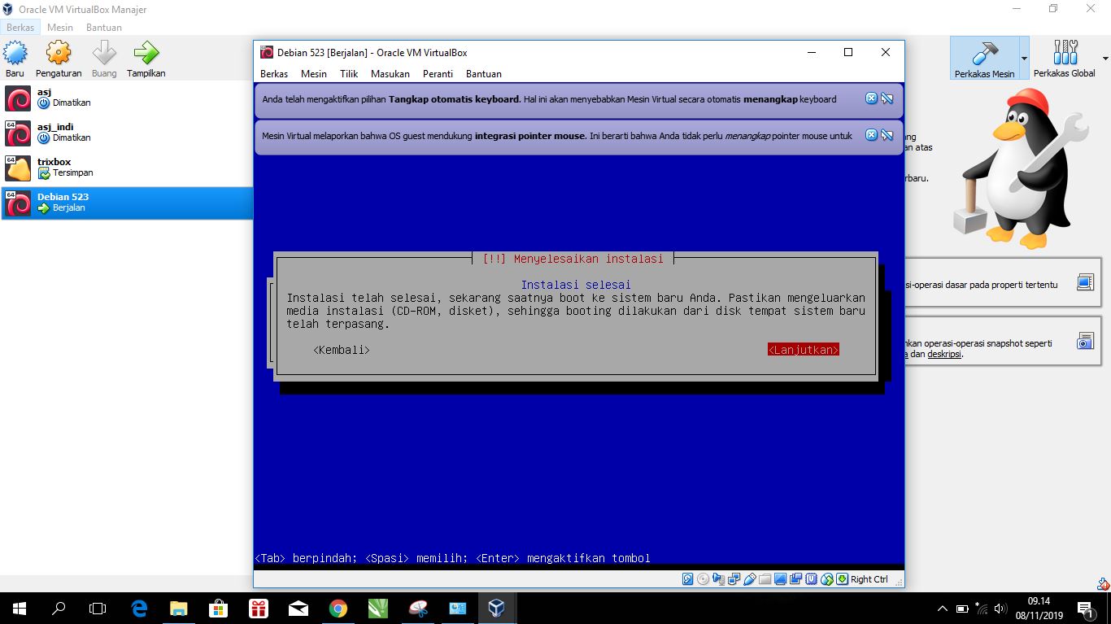Screen dimensions: 1111x624
Task: Open the Bantuan menu in VirtualBox Manager
Action: [x=104, y=27]
